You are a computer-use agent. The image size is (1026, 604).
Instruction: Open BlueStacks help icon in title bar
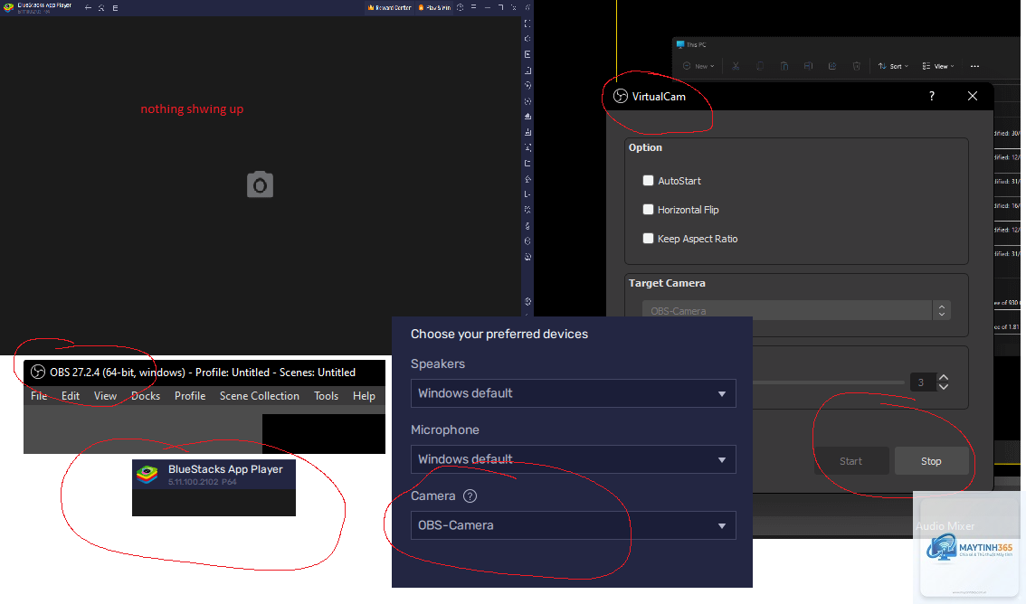[460, 8]
